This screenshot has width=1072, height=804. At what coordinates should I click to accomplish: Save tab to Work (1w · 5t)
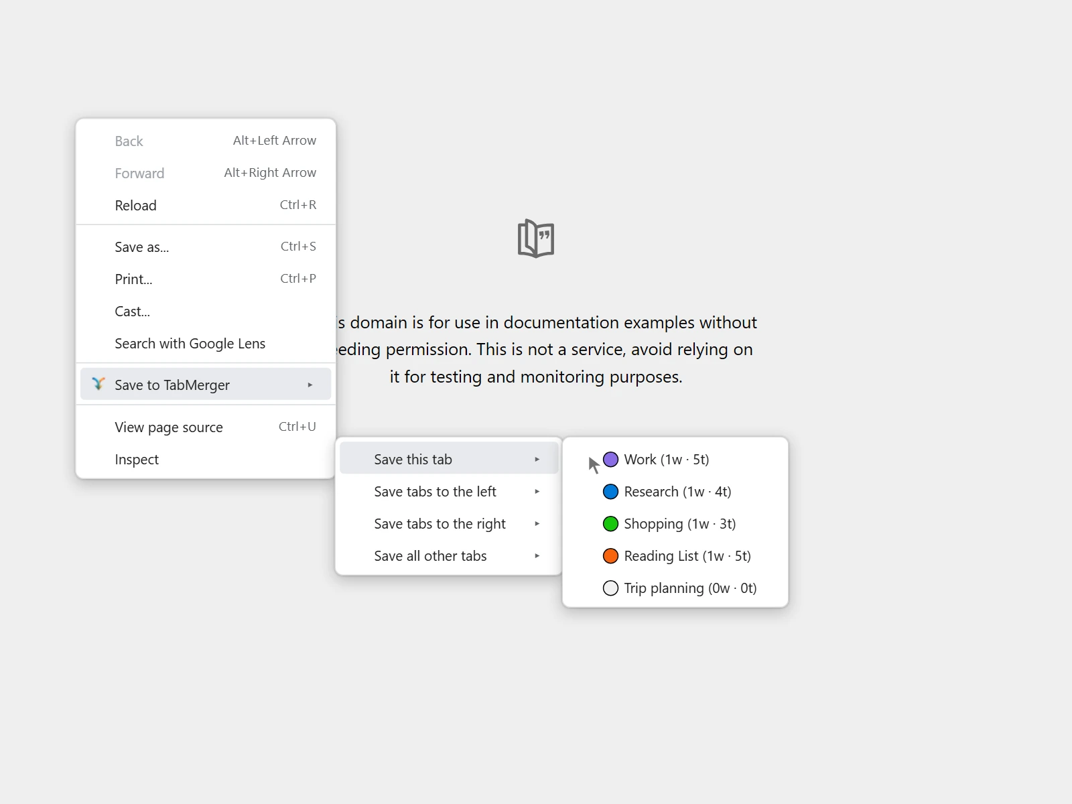[x=675, y=460]
